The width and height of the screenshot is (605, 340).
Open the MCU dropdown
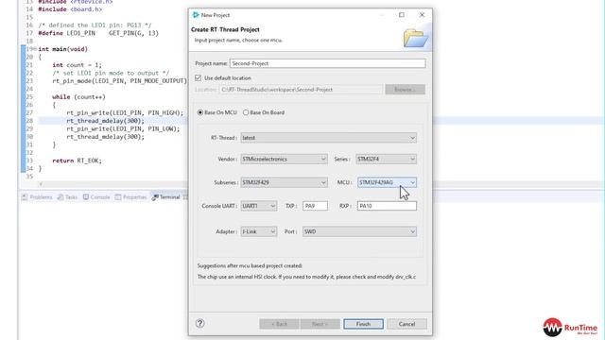387,182
